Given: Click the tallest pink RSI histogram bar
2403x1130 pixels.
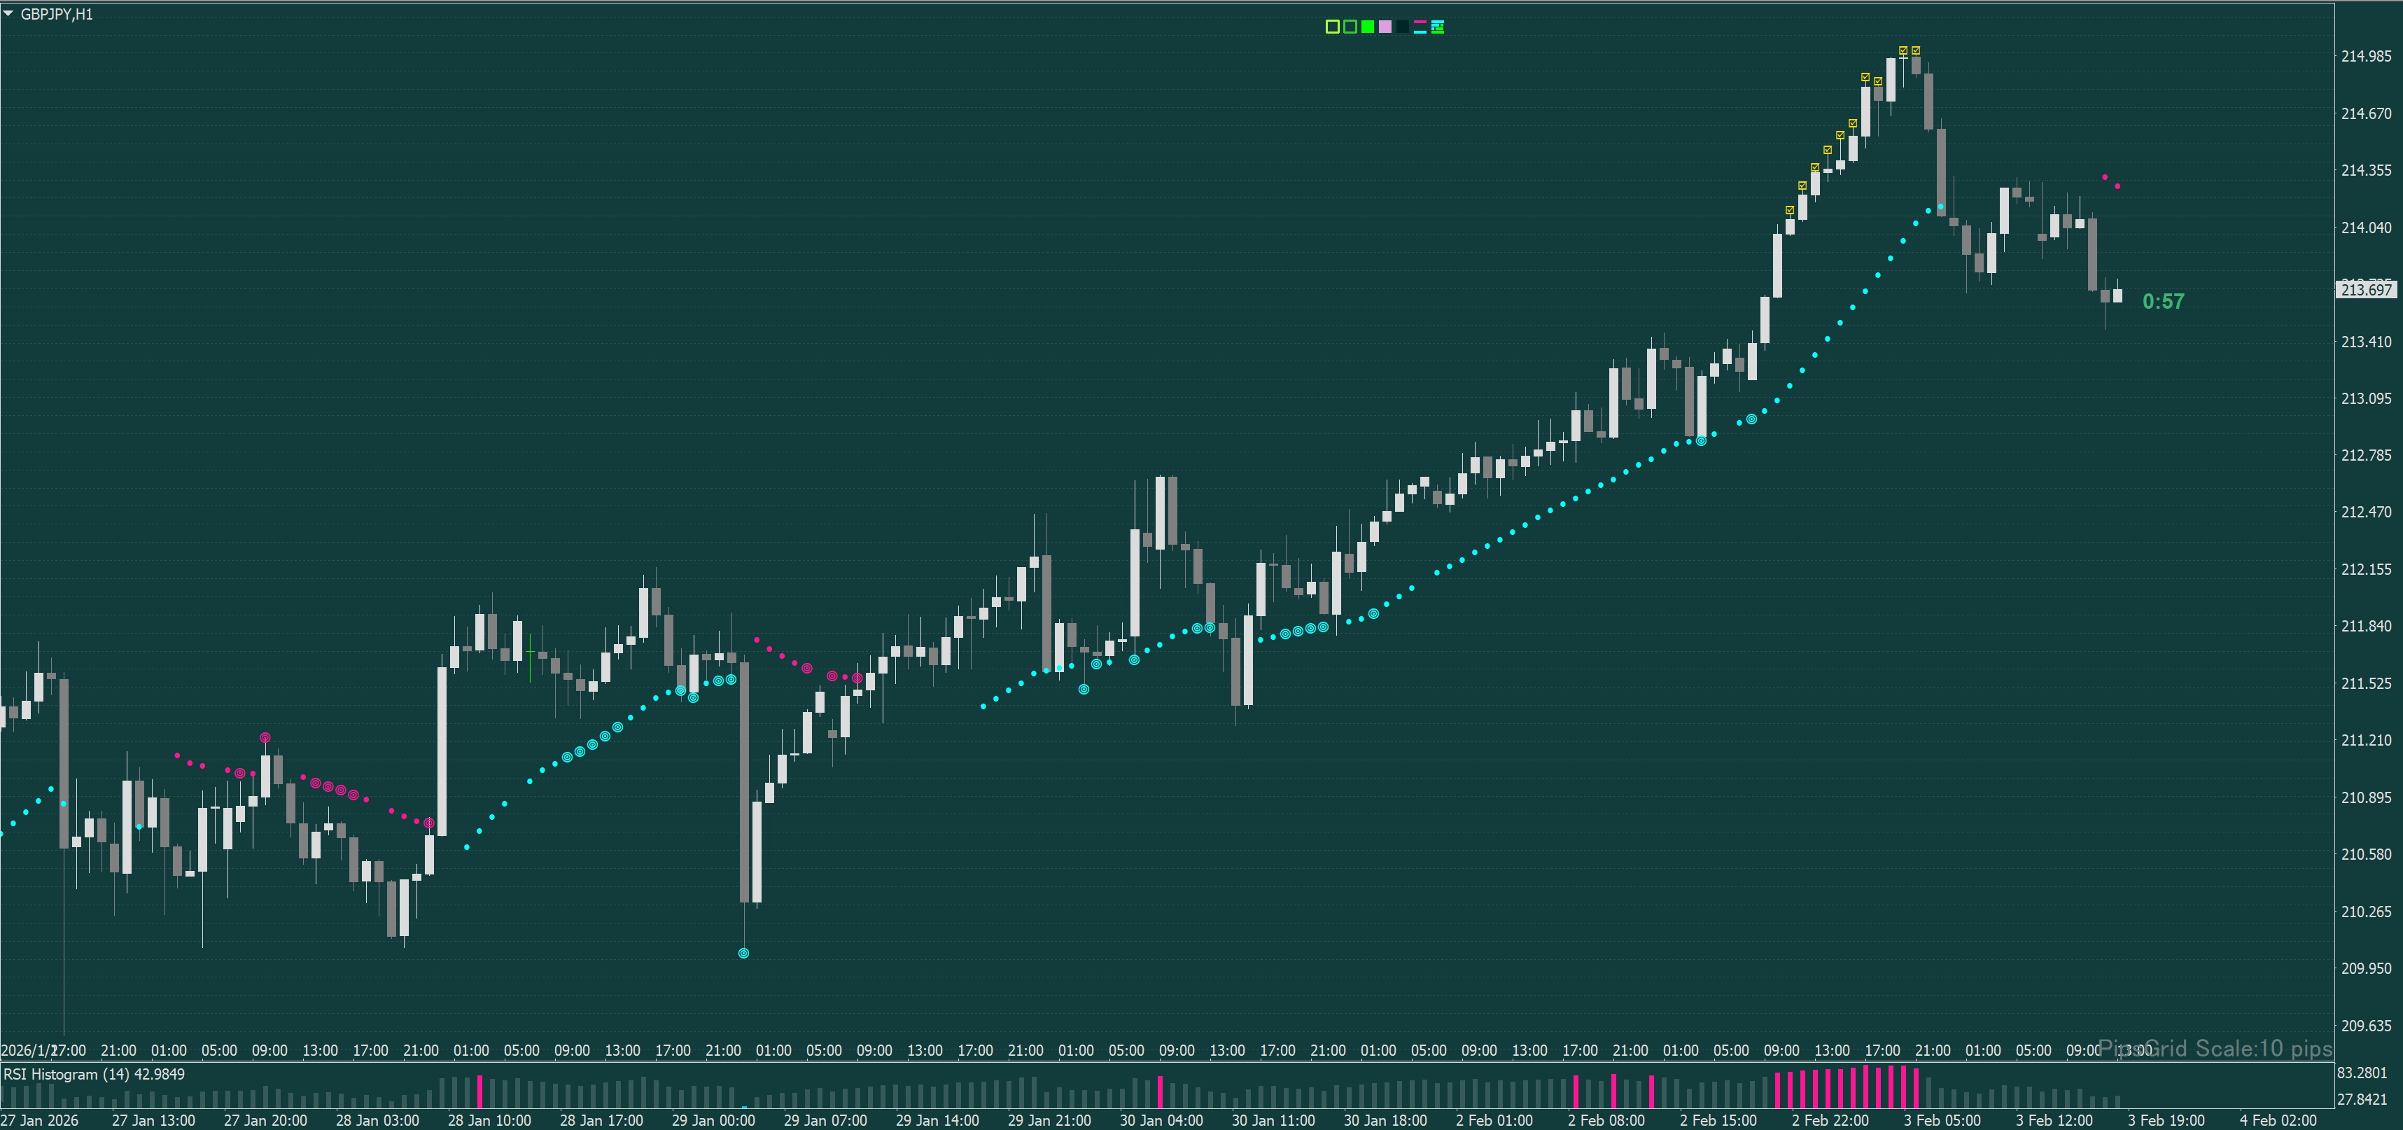Looking at the screenshot, I should [1865, 1086].
